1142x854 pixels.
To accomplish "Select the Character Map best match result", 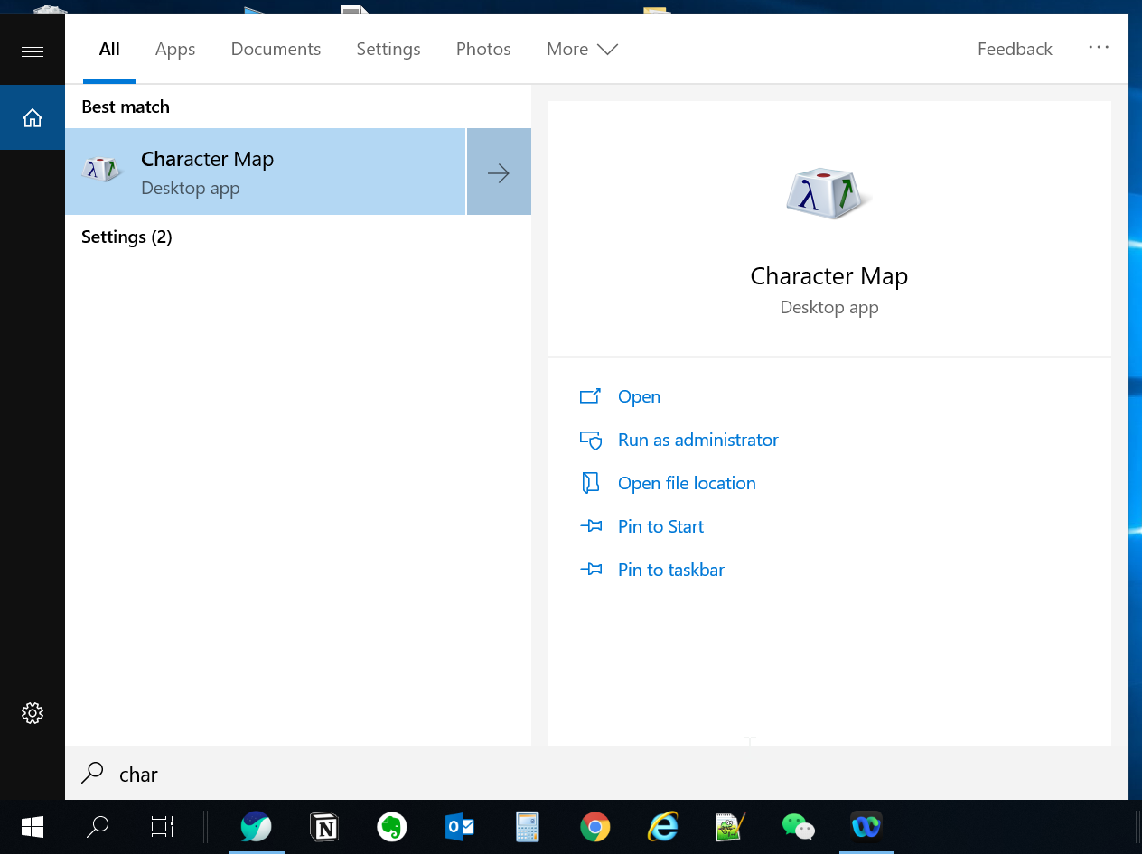I will coord(265,172).
